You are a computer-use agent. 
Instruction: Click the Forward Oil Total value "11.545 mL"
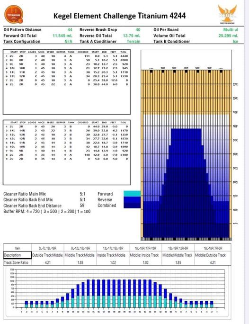pyautogui.click(x=62, y=36)
